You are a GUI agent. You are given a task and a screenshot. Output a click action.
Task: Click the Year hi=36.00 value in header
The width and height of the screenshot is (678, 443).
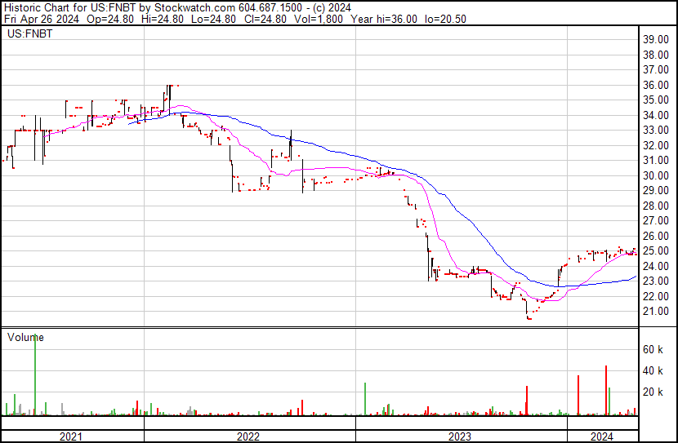coord(384,19)
